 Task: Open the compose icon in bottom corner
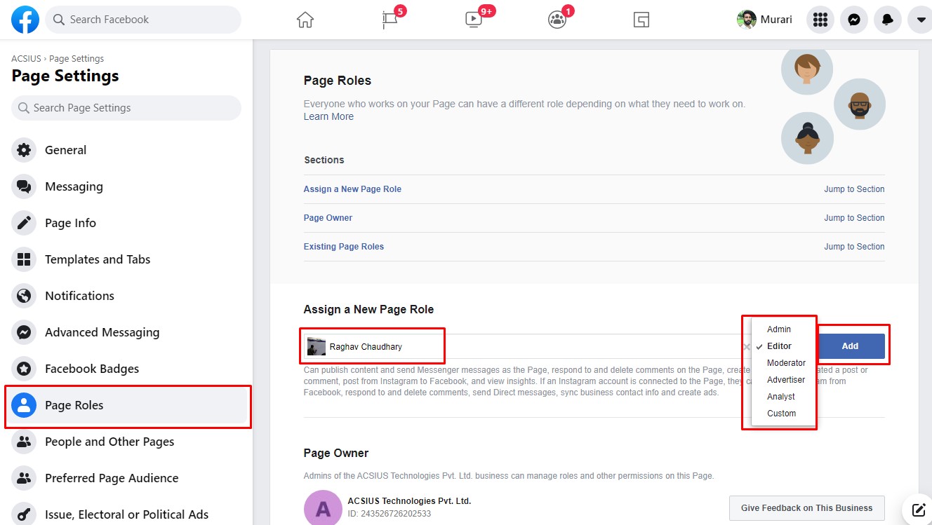tap(918, 510)
